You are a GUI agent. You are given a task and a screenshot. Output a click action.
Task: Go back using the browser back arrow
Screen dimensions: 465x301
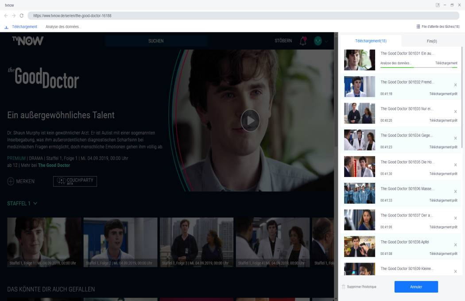coord(6,16)
